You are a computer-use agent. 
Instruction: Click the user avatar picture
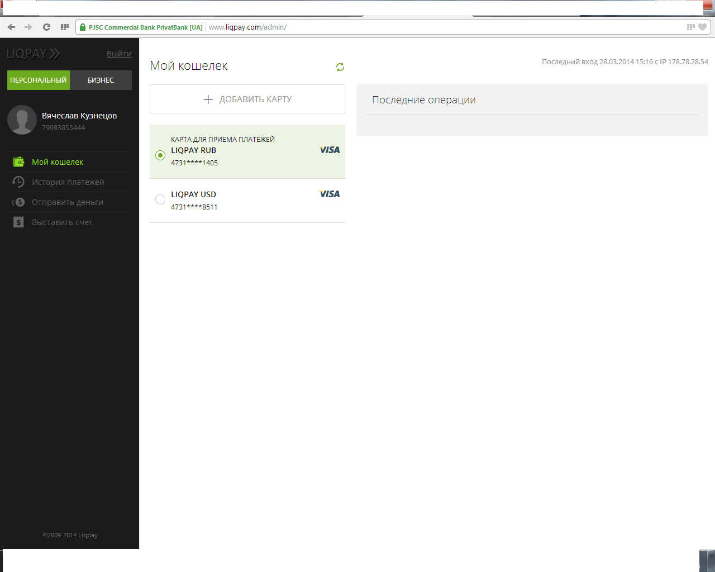tap(22, 120)
